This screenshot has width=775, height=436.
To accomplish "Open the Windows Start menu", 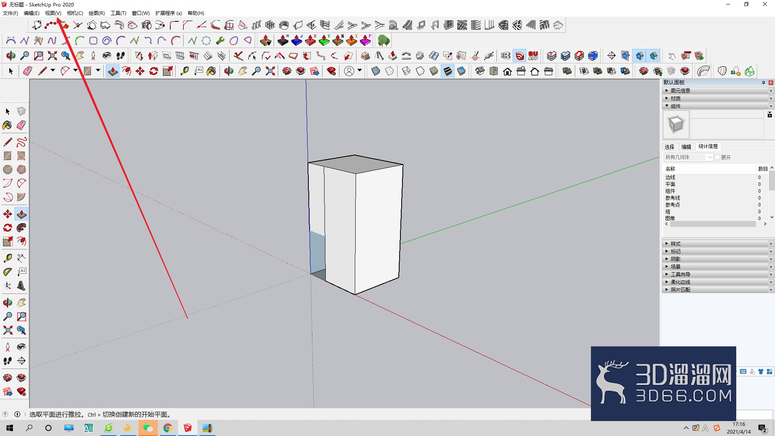I will [x=10, y=428].
